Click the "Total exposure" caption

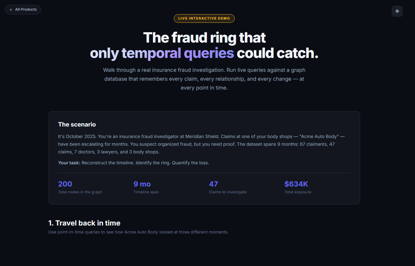tap(298, 192)
